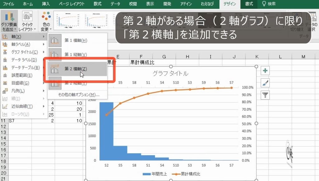319x181 pixels.
Task: Expand the 近似曲線(T) submenu
Action: [24, 106]
